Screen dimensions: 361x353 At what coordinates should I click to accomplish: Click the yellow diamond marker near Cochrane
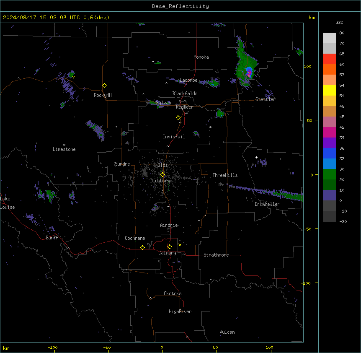[x=142, y=247]
